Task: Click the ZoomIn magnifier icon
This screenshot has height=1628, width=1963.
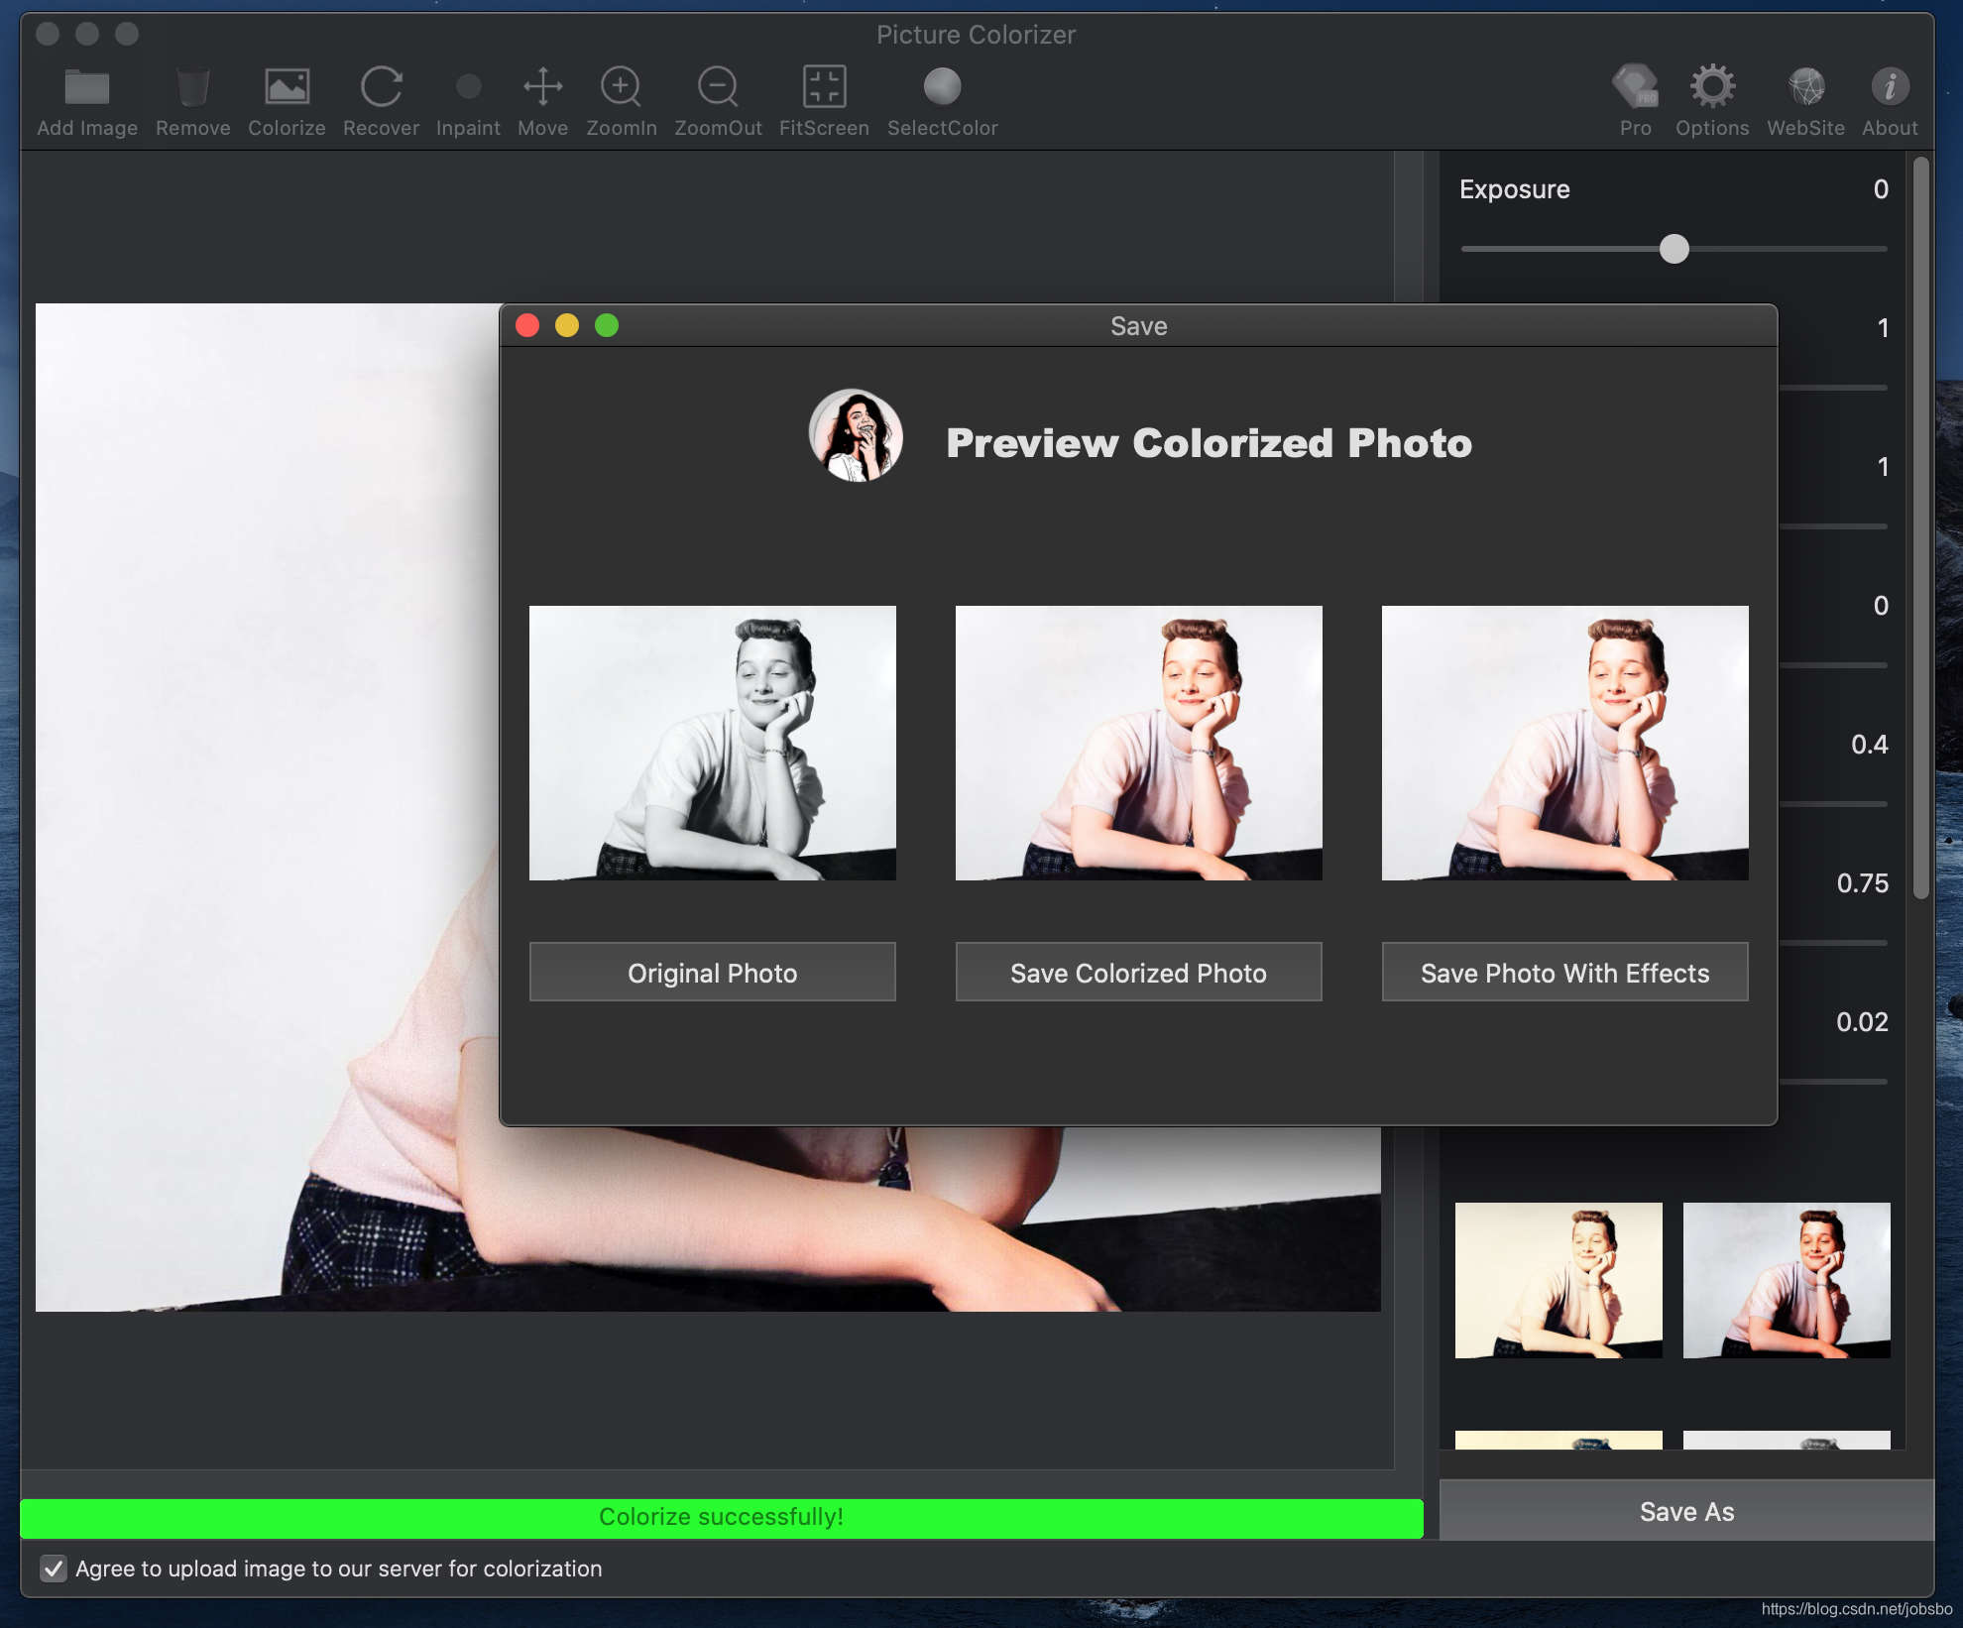Action: tap(621, 87)
